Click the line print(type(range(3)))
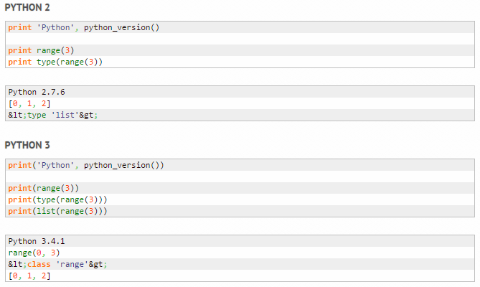This screenshot has width=480, height=287. [x=57, y=199]
